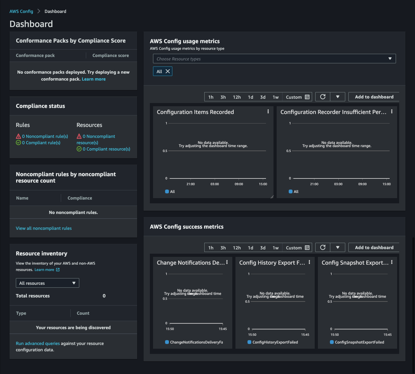Select 3d range for usage metrics
Image resolution: width=415 pixels, height=374 pixels.
coord(263,97)
